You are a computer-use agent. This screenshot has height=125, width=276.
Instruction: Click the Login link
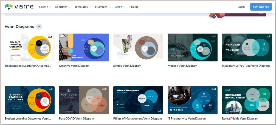point(241,7)
